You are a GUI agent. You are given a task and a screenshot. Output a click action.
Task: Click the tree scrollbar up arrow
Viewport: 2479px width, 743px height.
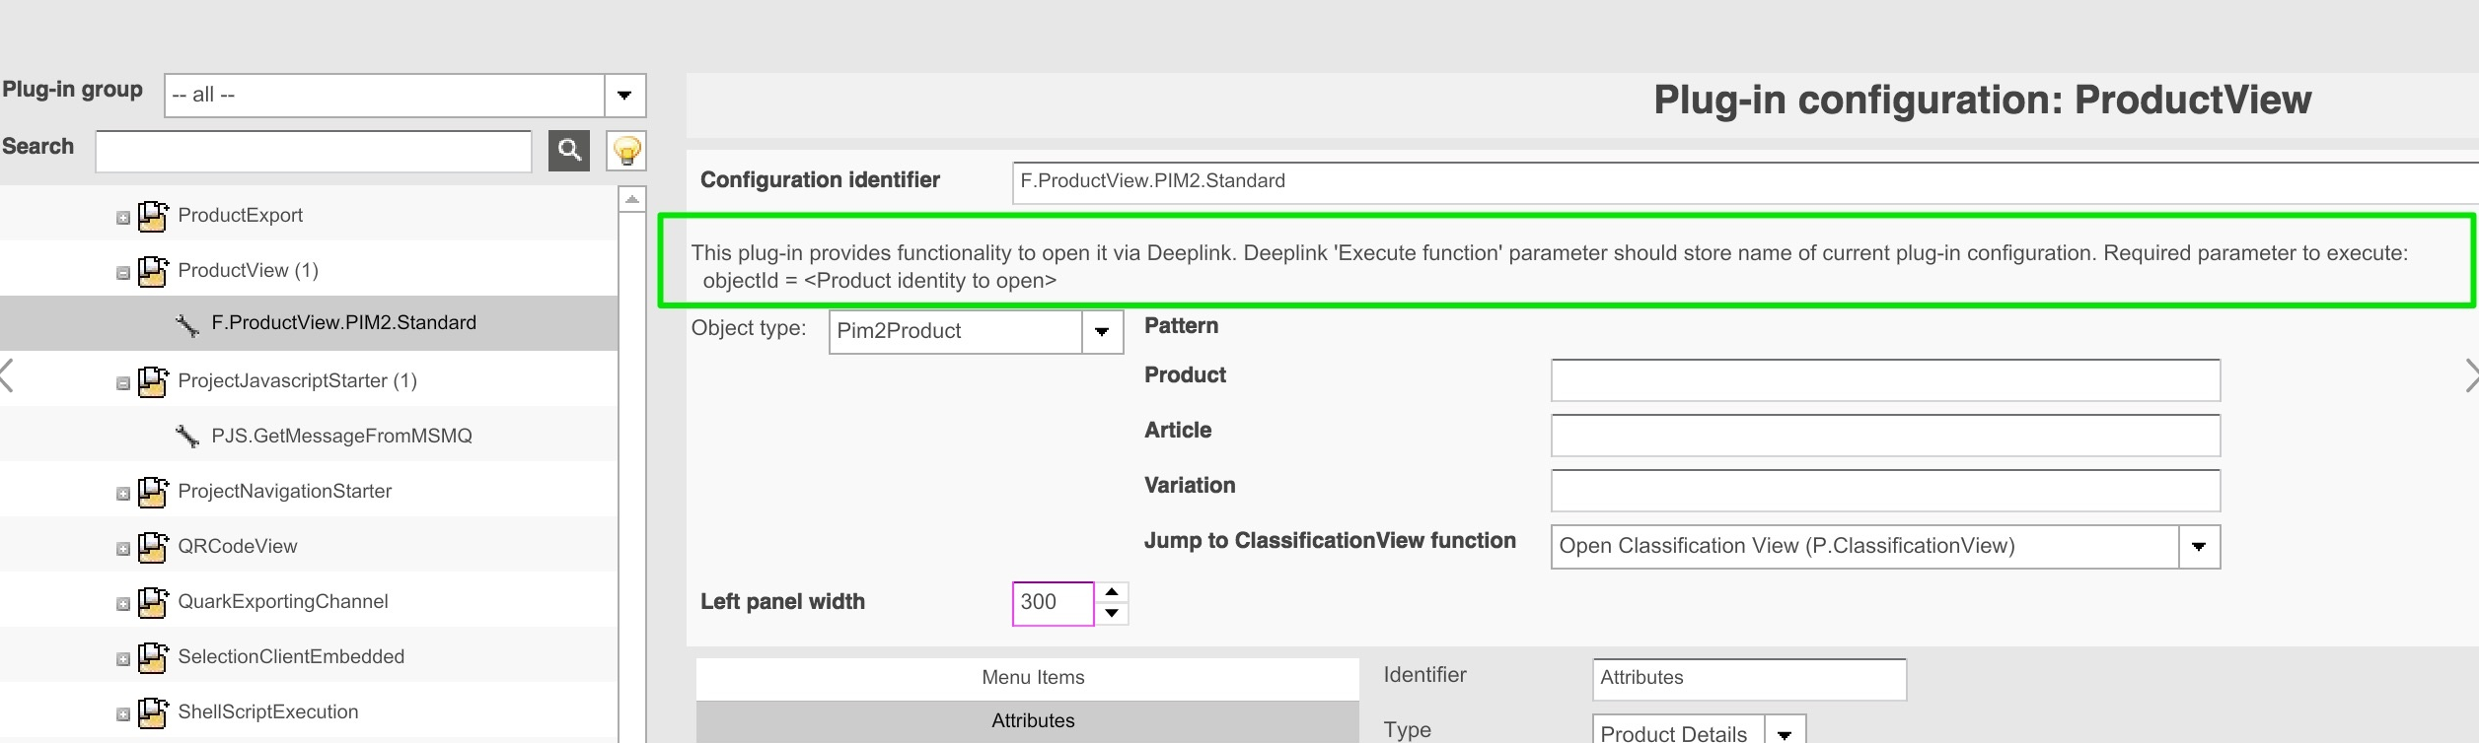(632, 199)
